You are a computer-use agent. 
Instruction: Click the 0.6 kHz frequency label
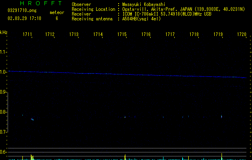tap(4, 152)
